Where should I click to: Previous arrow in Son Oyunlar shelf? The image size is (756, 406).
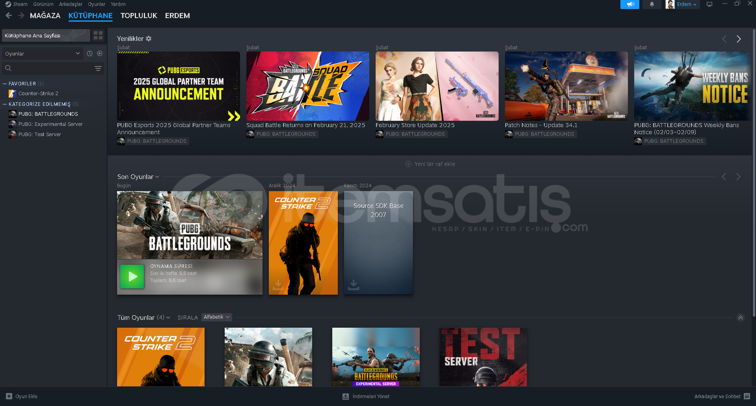pyautogui.click(x=724, y=177)
